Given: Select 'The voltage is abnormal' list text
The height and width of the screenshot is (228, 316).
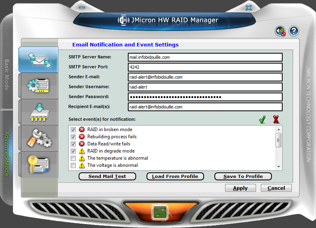Looking at the screenshot, I should click(x=112, y=165).
